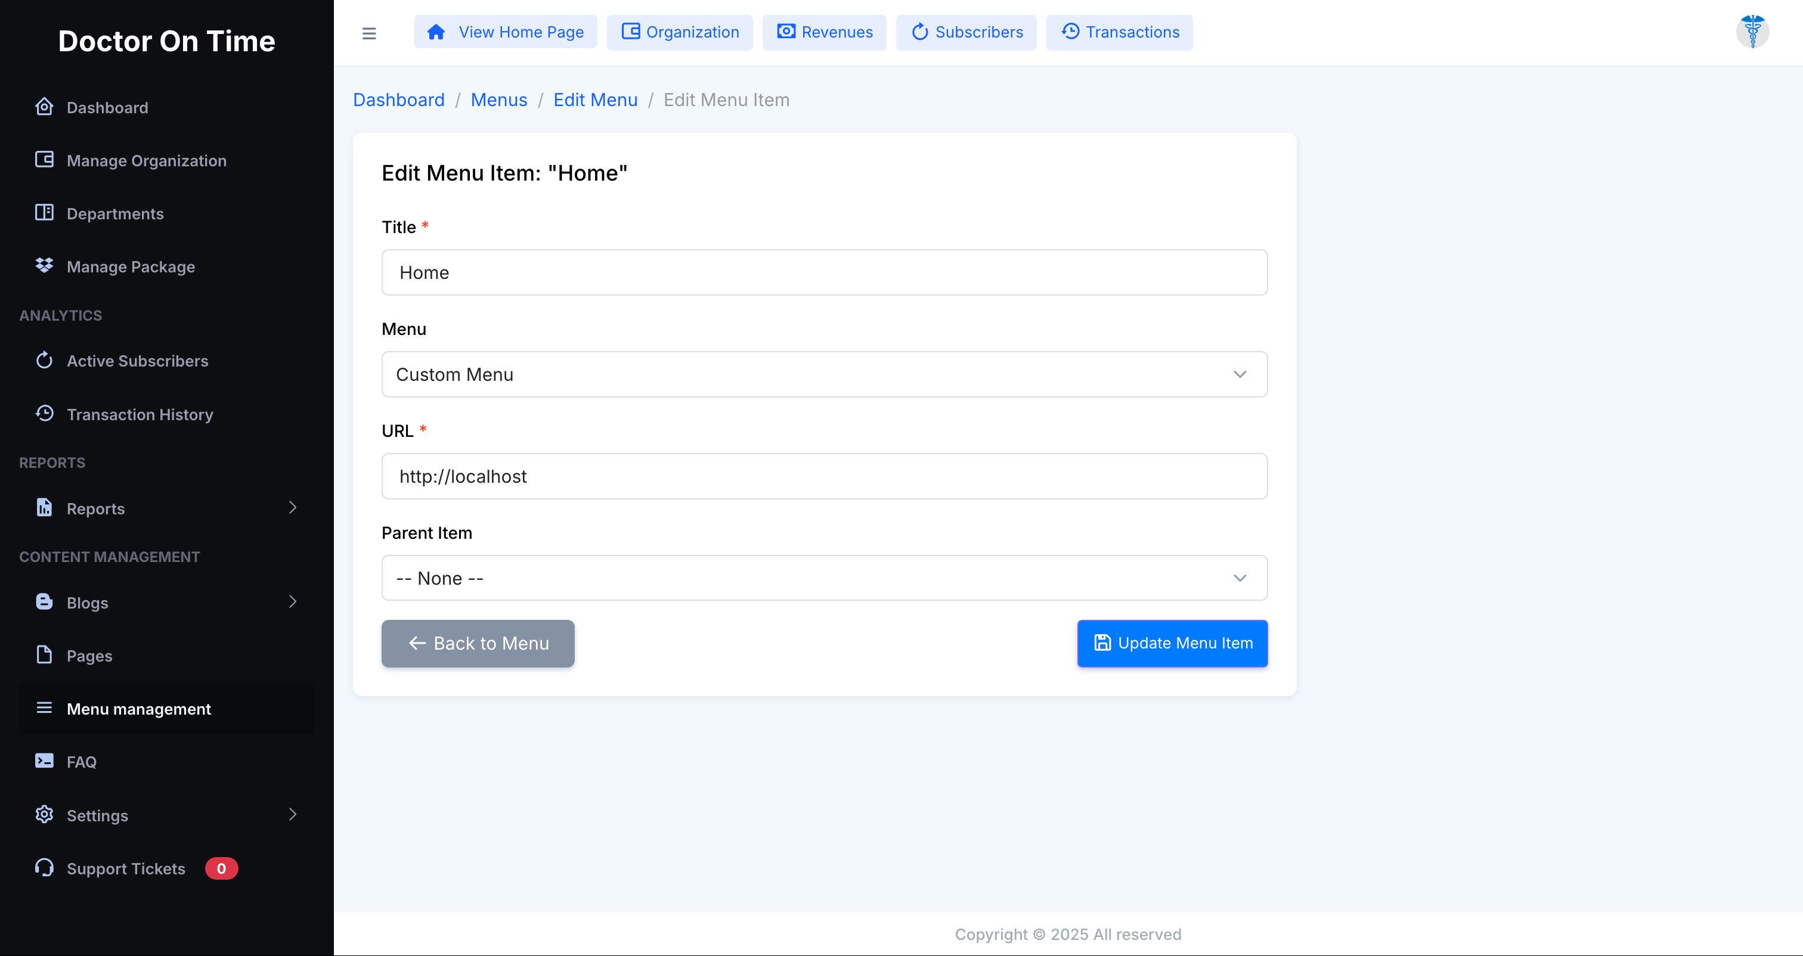Screen dimensions: 1803x956
Task: Select Pages in the sidebar
Action: pos(166,656)
